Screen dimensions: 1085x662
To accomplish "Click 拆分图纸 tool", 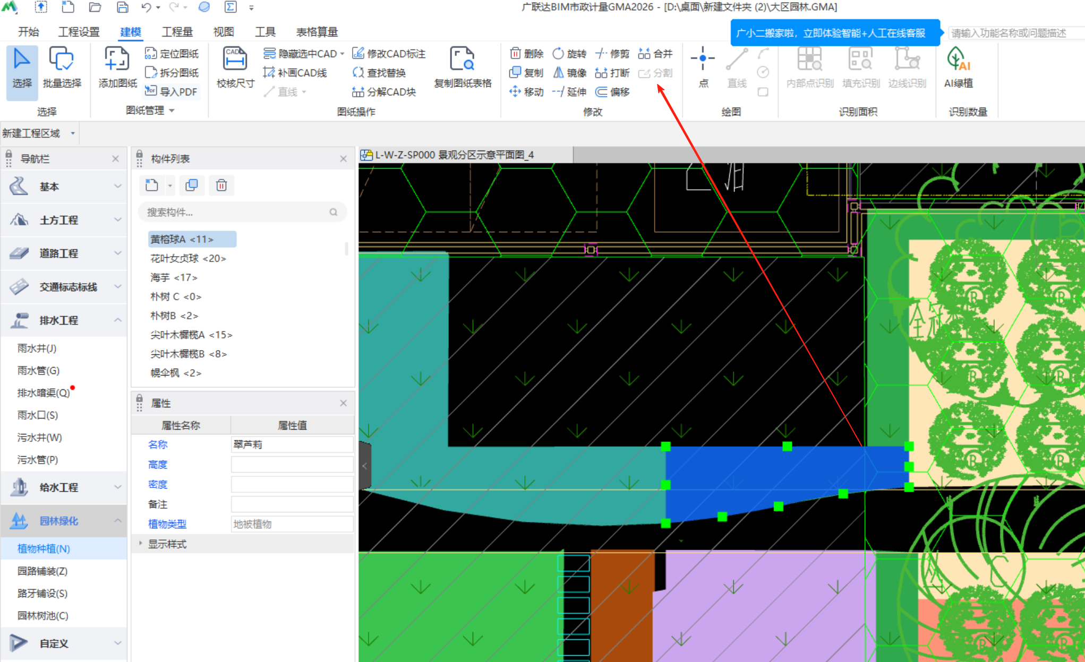I will point(172,73).
